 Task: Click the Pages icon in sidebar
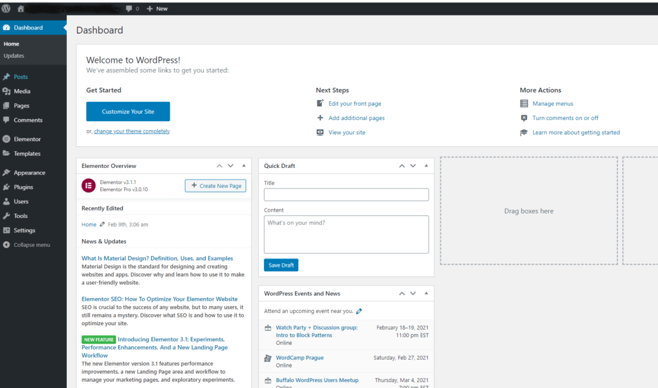(x=6, y=106)
